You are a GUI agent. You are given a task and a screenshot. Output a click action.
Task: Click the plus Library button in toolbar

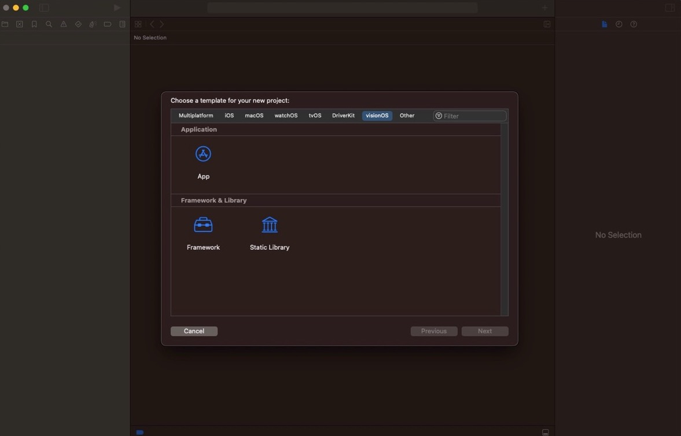point(544,8)
